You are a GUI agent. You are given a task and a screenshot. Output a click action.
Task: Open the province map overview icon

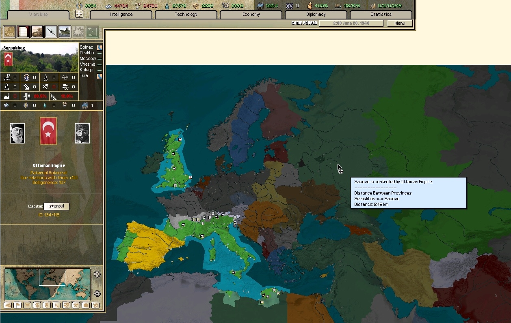(9, 32)
